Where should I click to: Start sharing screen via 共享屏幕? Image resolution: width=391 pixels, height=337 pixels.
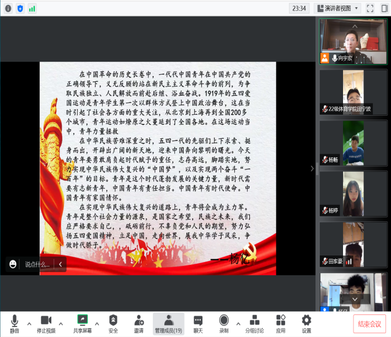pyautogui.click(x=83, y=323)
